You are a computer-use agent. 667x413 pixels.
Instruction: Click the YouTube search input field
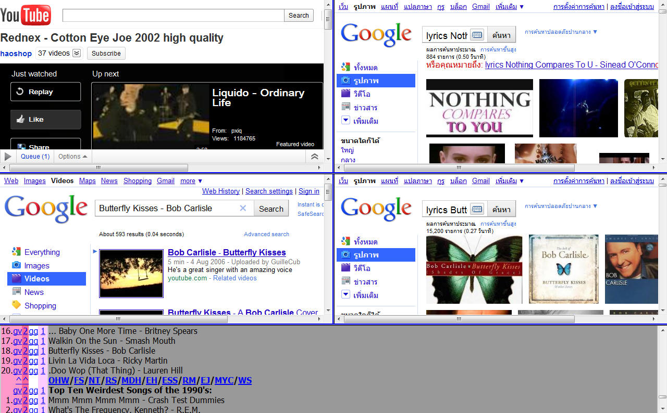[x=173, y=15]
